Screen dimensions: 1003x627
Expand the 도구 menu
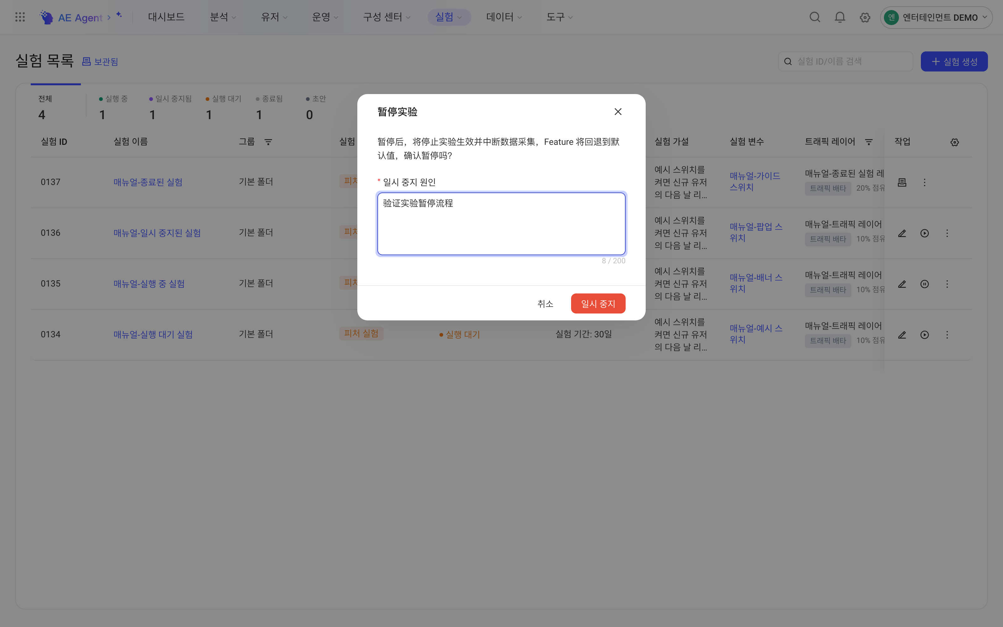click(x=559, y=17)
